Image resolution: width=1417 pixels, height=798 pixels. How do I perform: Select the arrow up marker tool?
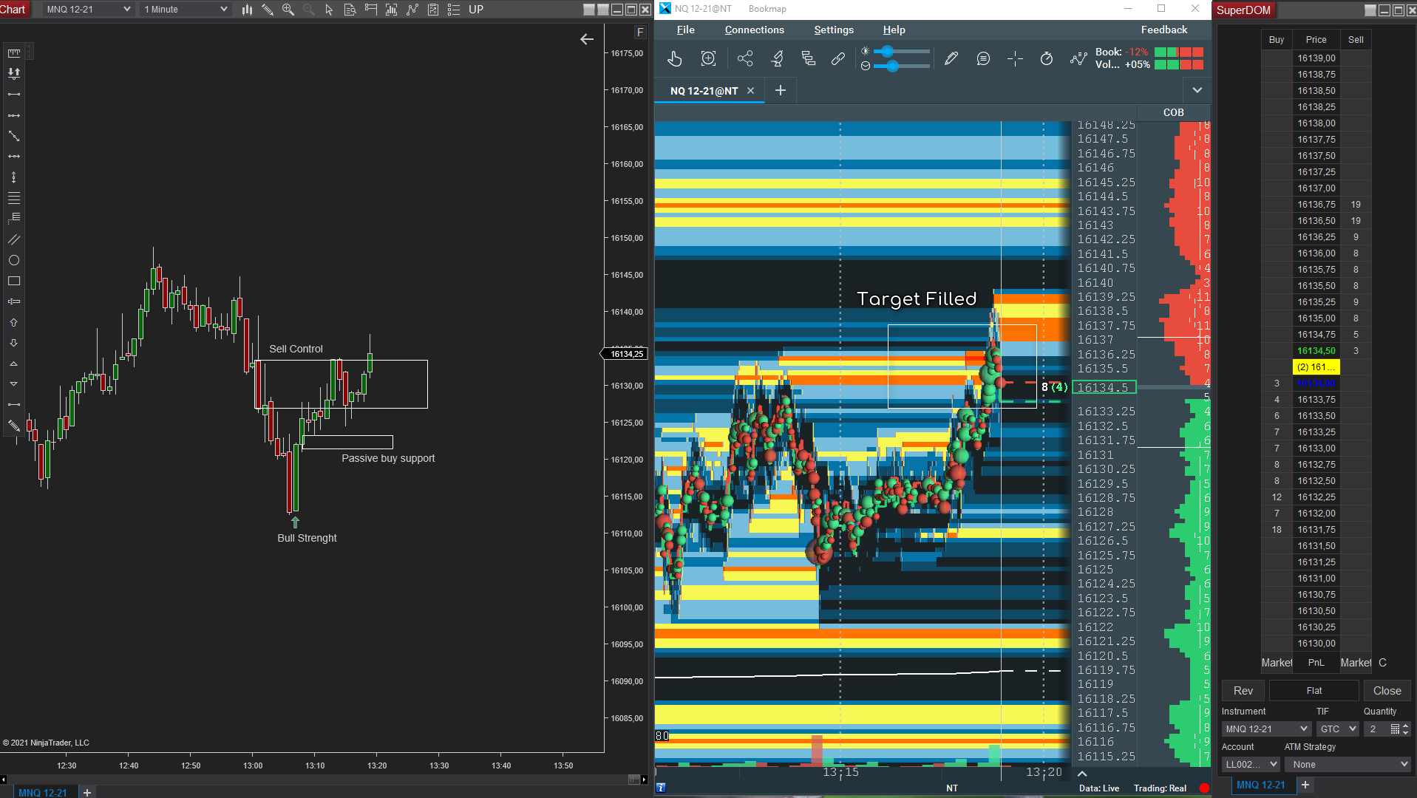[x=14, y=322]
